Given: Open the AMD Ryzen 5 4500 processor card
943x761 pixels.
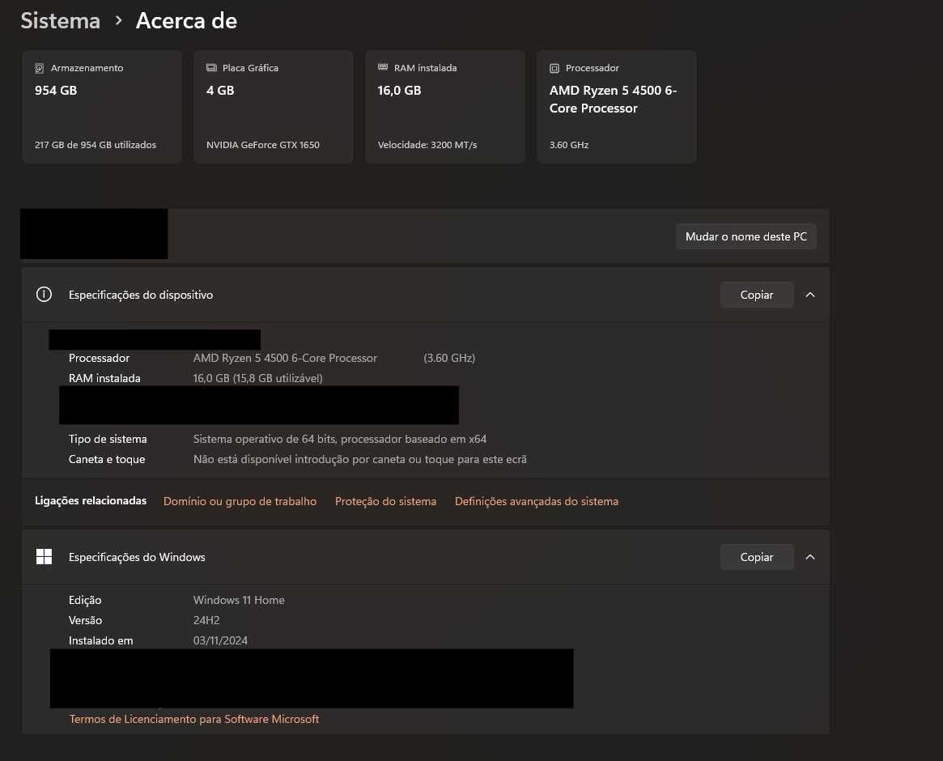Looking at the screenshot, I should (x=617, y=107).
